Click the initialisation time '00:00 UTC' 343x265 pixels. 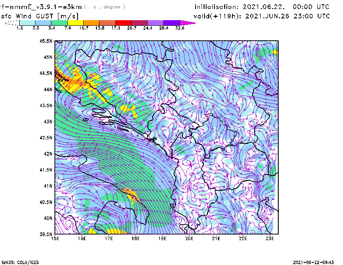(x=311, y=7)
